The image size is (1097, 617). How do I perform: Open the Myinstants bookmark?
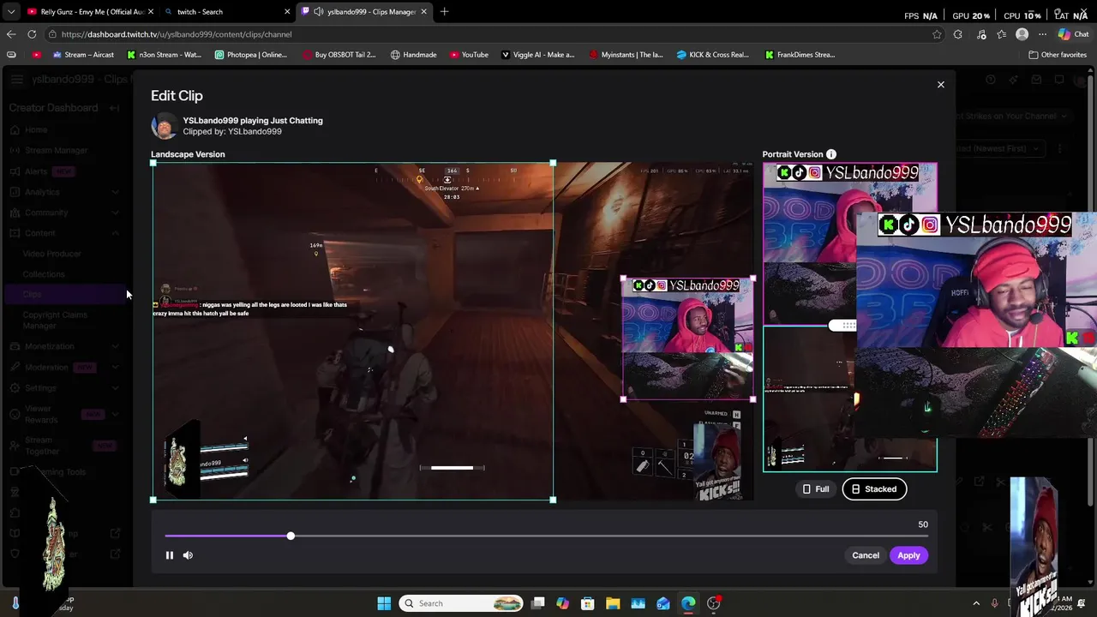pyautogui.click(x=626, y=55)
